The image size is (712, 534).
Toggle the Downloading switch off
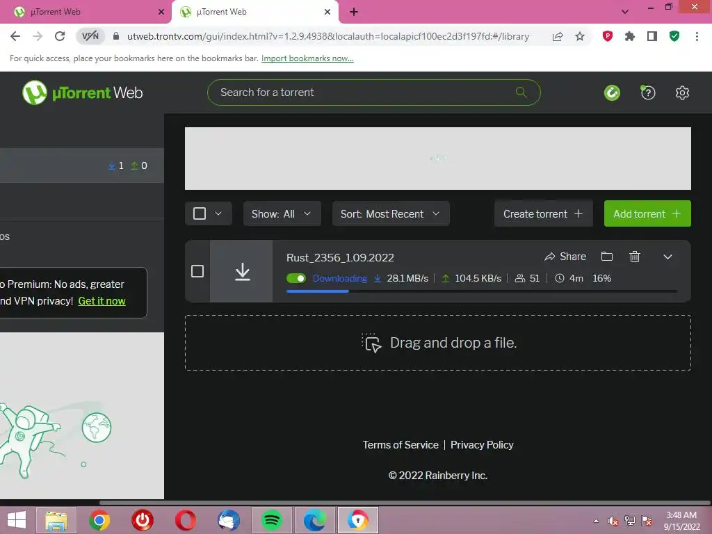click(x=296, y=278)
